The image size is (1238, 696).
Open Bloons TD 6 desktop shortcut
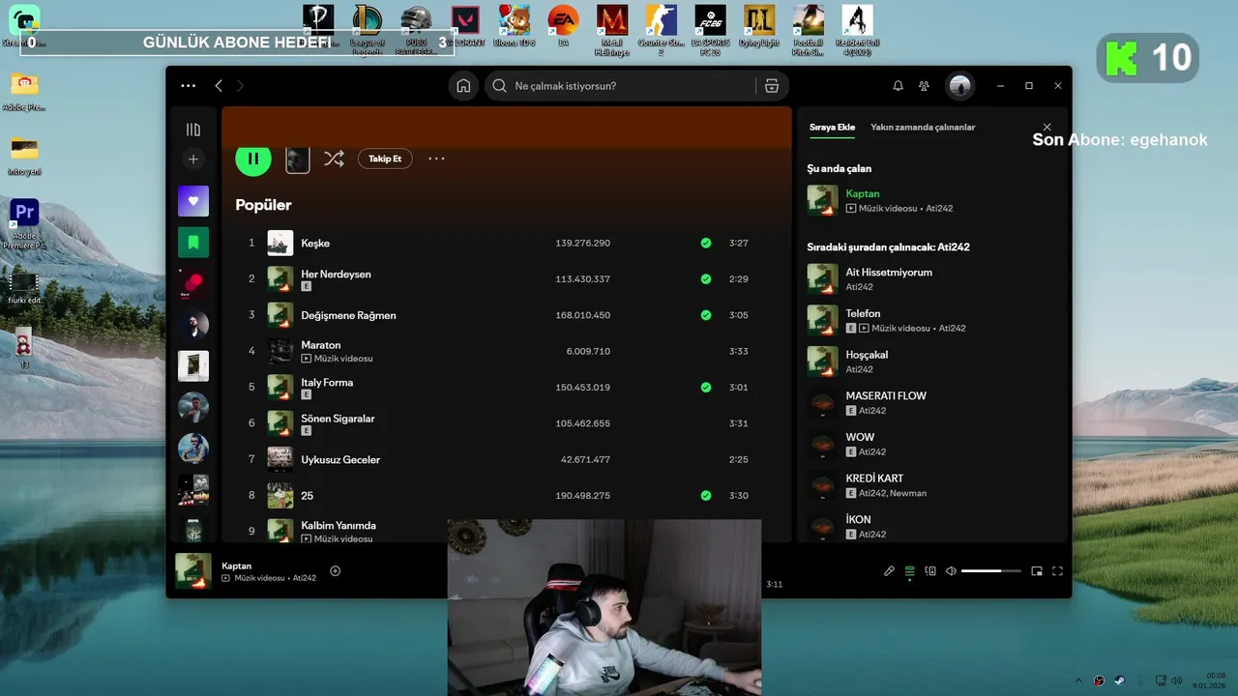[515, 27]
